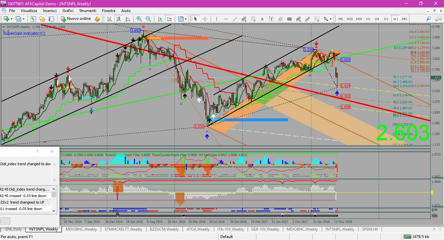444x240 pixels.
Task: Switch to ITA-10Y,Weekly chart tab
Action: click(230, 229)
